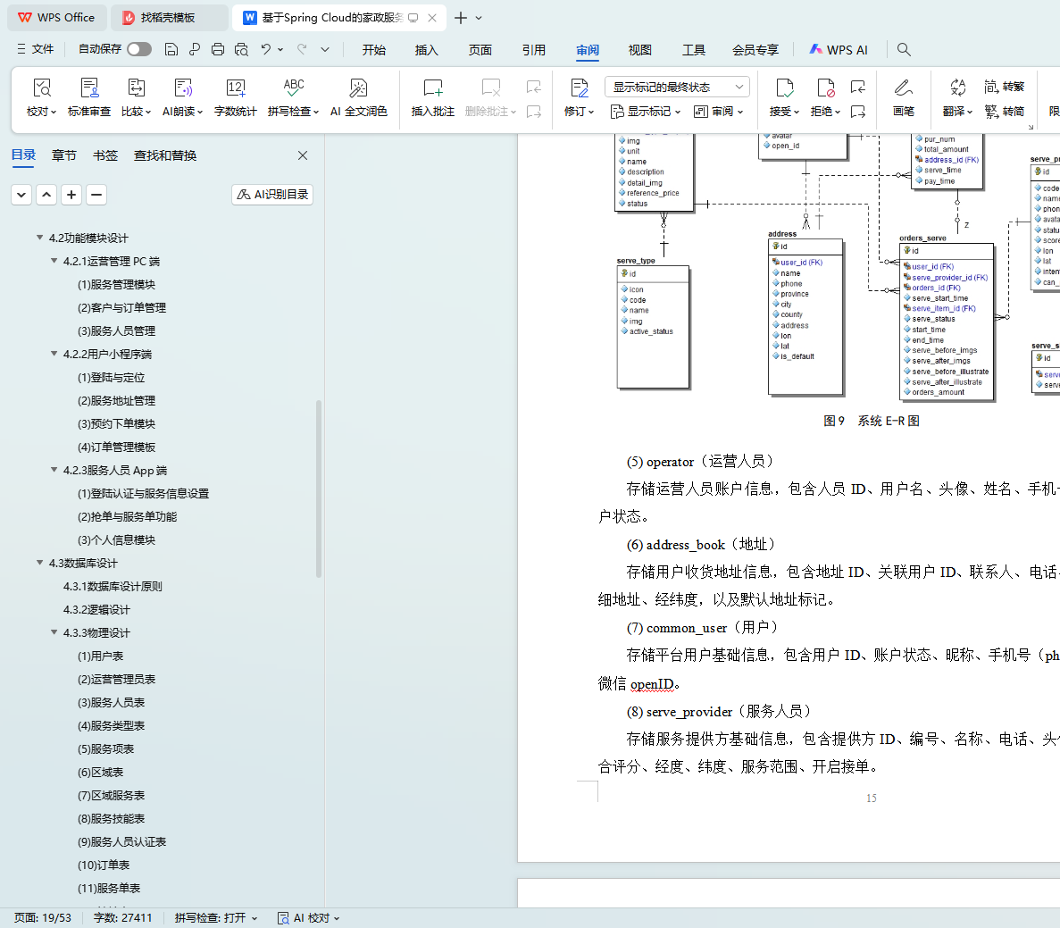Image resolution: width=1060 pixels, height=928 pixels.
Task: Open the 显示标记 dropdown
Action: tap(646, 112)
